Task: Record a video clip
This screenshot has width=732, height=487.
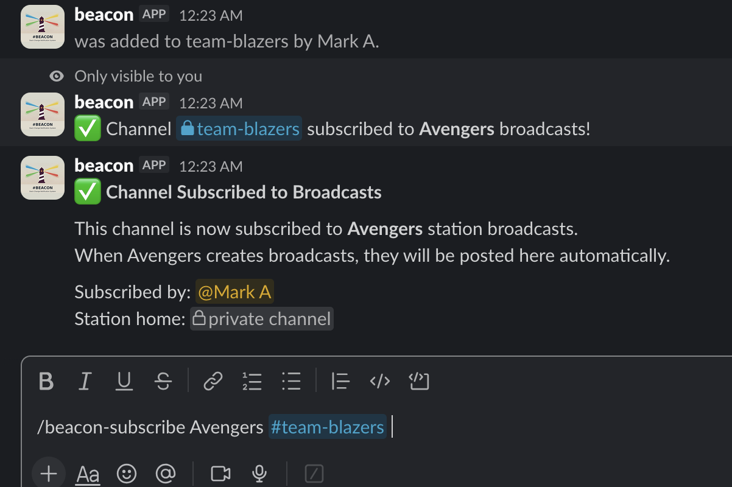Action: [x=220, y=473]
